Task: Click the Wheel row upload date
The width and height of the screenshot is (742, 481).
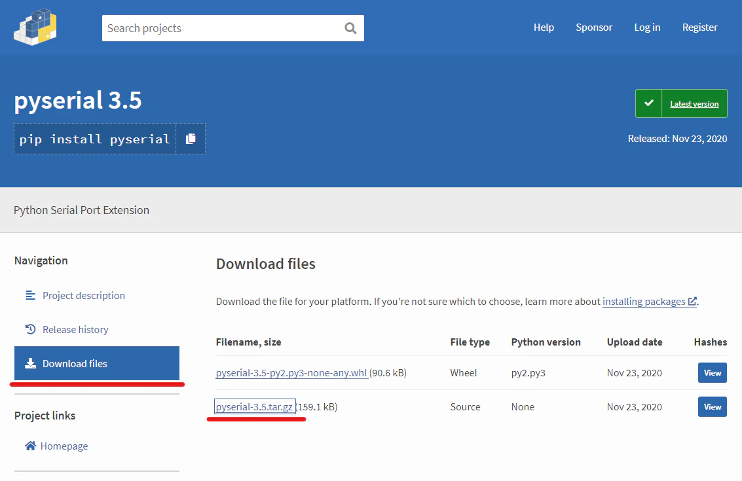Action: tap(634, 372)
